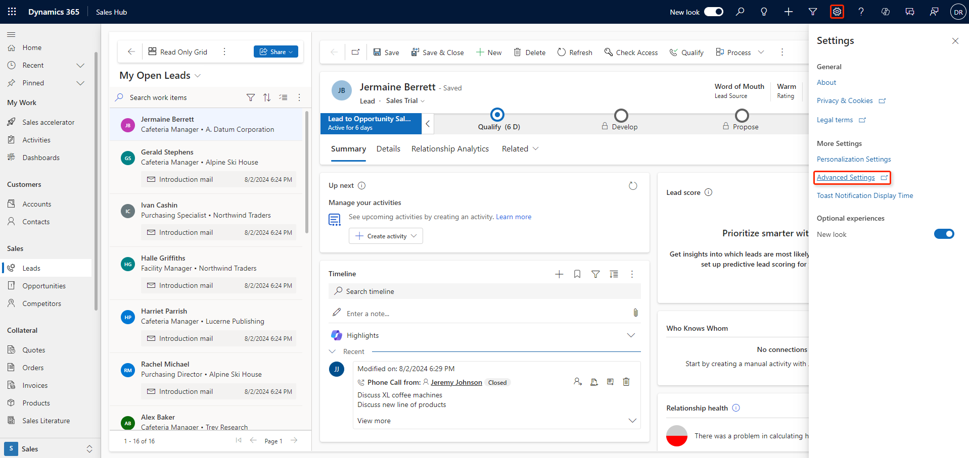
Task: Select the Develop stage circle
Action: 621,116
